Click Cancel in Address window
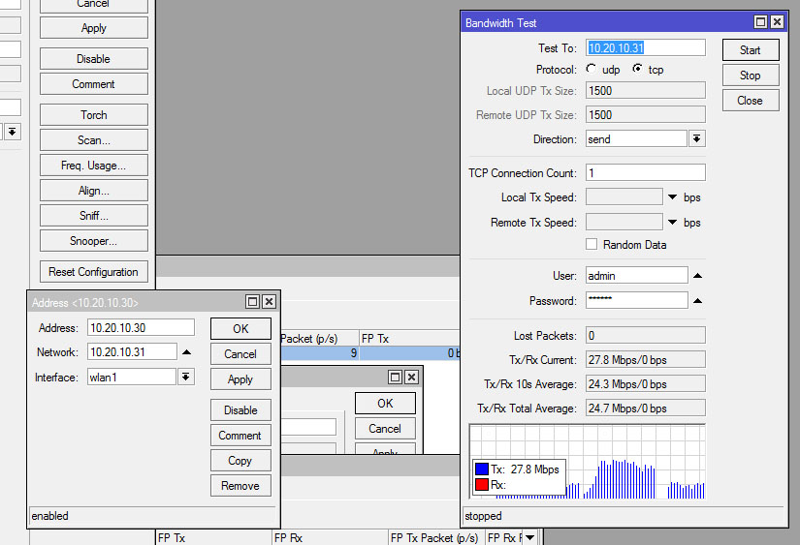This screenshot has width=800, height=545. coord(240,354)
